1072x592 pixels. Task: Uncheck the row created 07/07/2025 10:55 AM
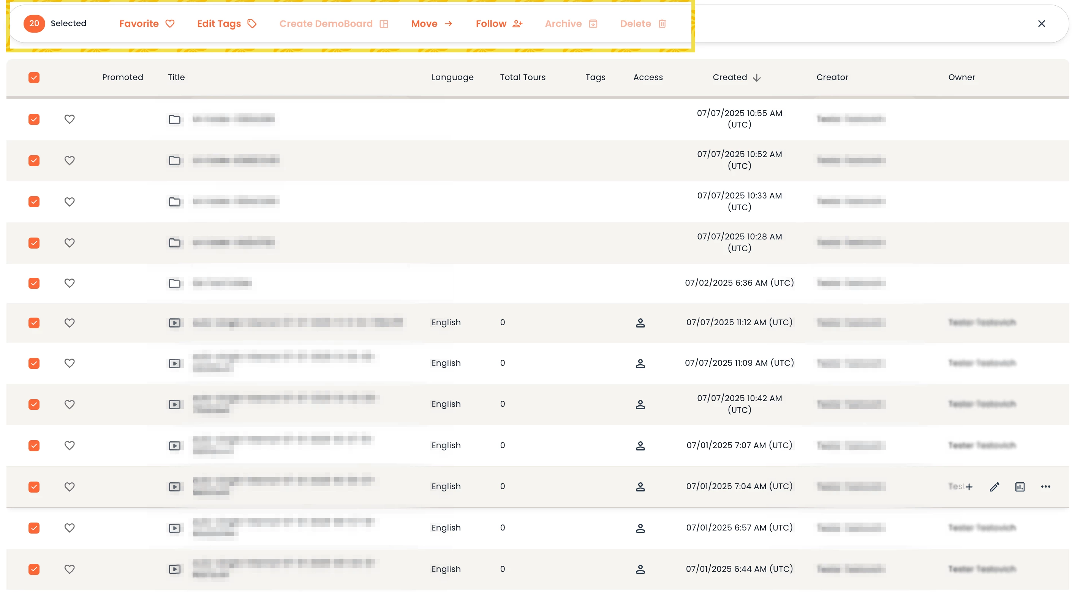click(x=34, y=119)
